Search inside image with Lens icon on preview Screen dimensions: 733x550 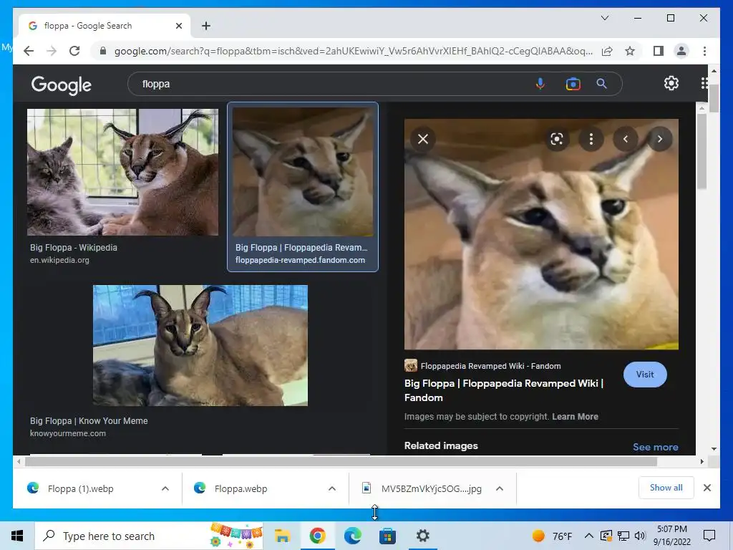tap(557, 139)
